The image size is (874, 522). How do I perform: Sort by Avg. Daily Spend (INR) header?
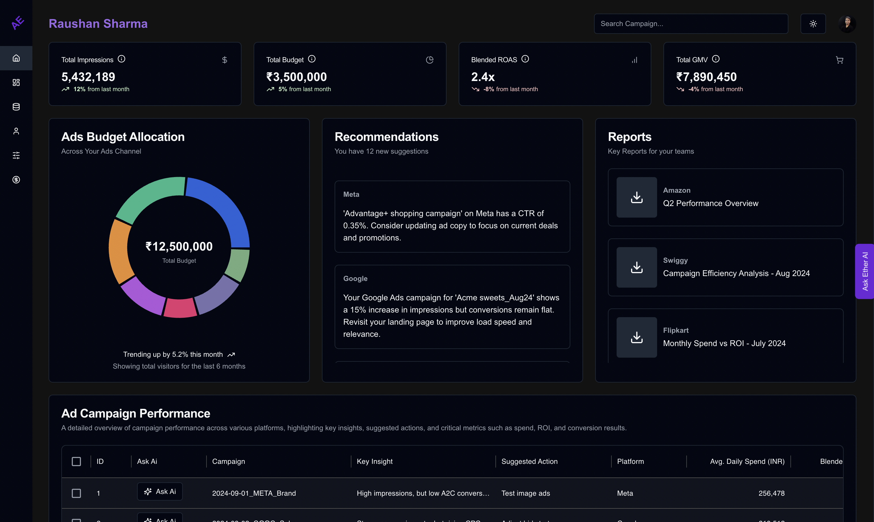pos(747,462)
